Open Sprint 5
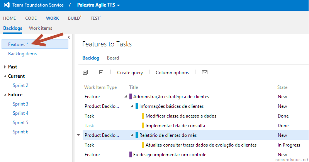The image size is (309, 162). coord(20,123)
